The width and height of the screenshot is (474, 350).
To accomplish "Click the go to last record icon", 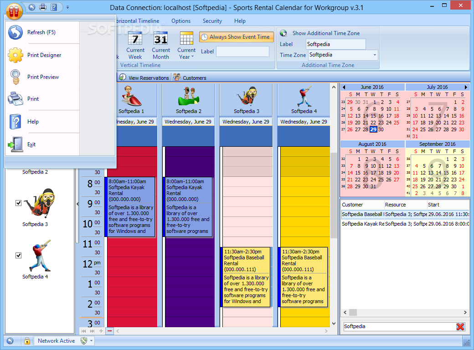I will [92, 331].
